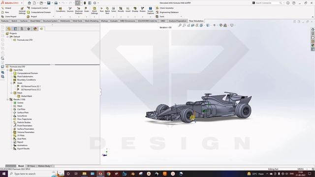Collapse the Goals tree node
315x177 pixels.
(x=11, y=83)
